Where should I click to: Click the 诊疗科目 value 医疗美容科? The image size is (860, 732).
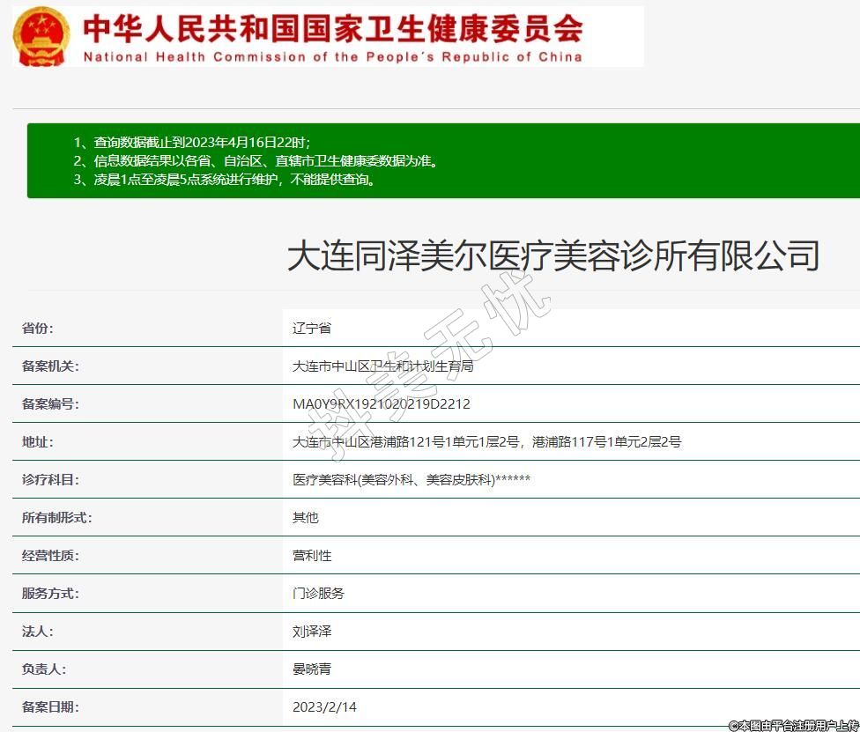(411, 479)
